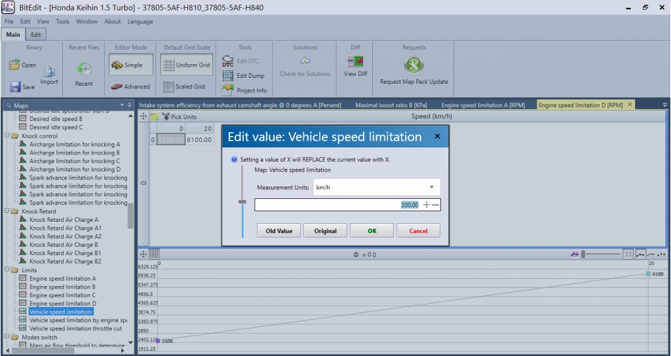Viewport: 671px width, 356px height.
Task: Click graph point labeled 6100
Action: [x=649, y=274]
